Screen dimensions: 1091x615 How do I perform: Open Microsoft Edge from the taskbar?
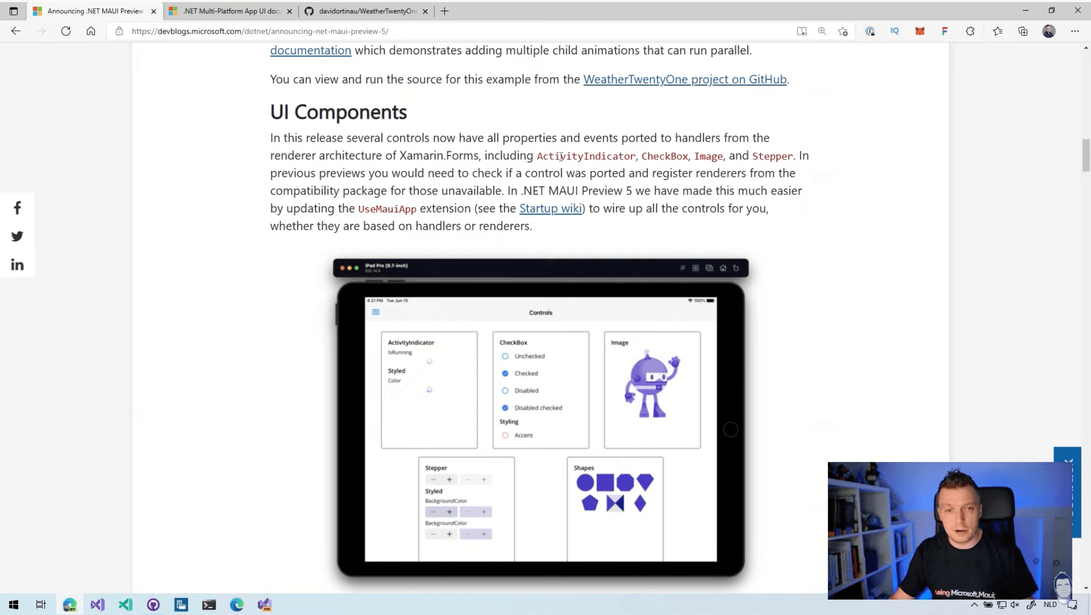point(237,604)
